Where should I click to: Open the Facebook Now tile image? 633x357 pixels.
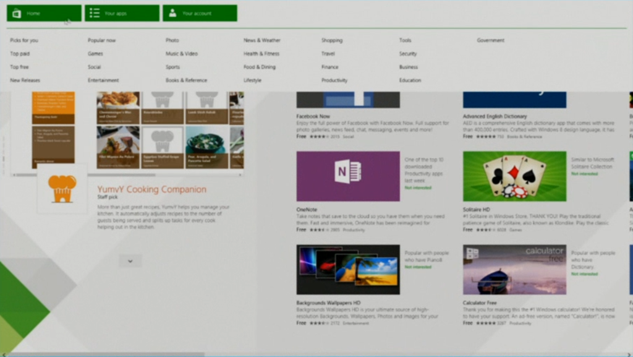point(348,100)
